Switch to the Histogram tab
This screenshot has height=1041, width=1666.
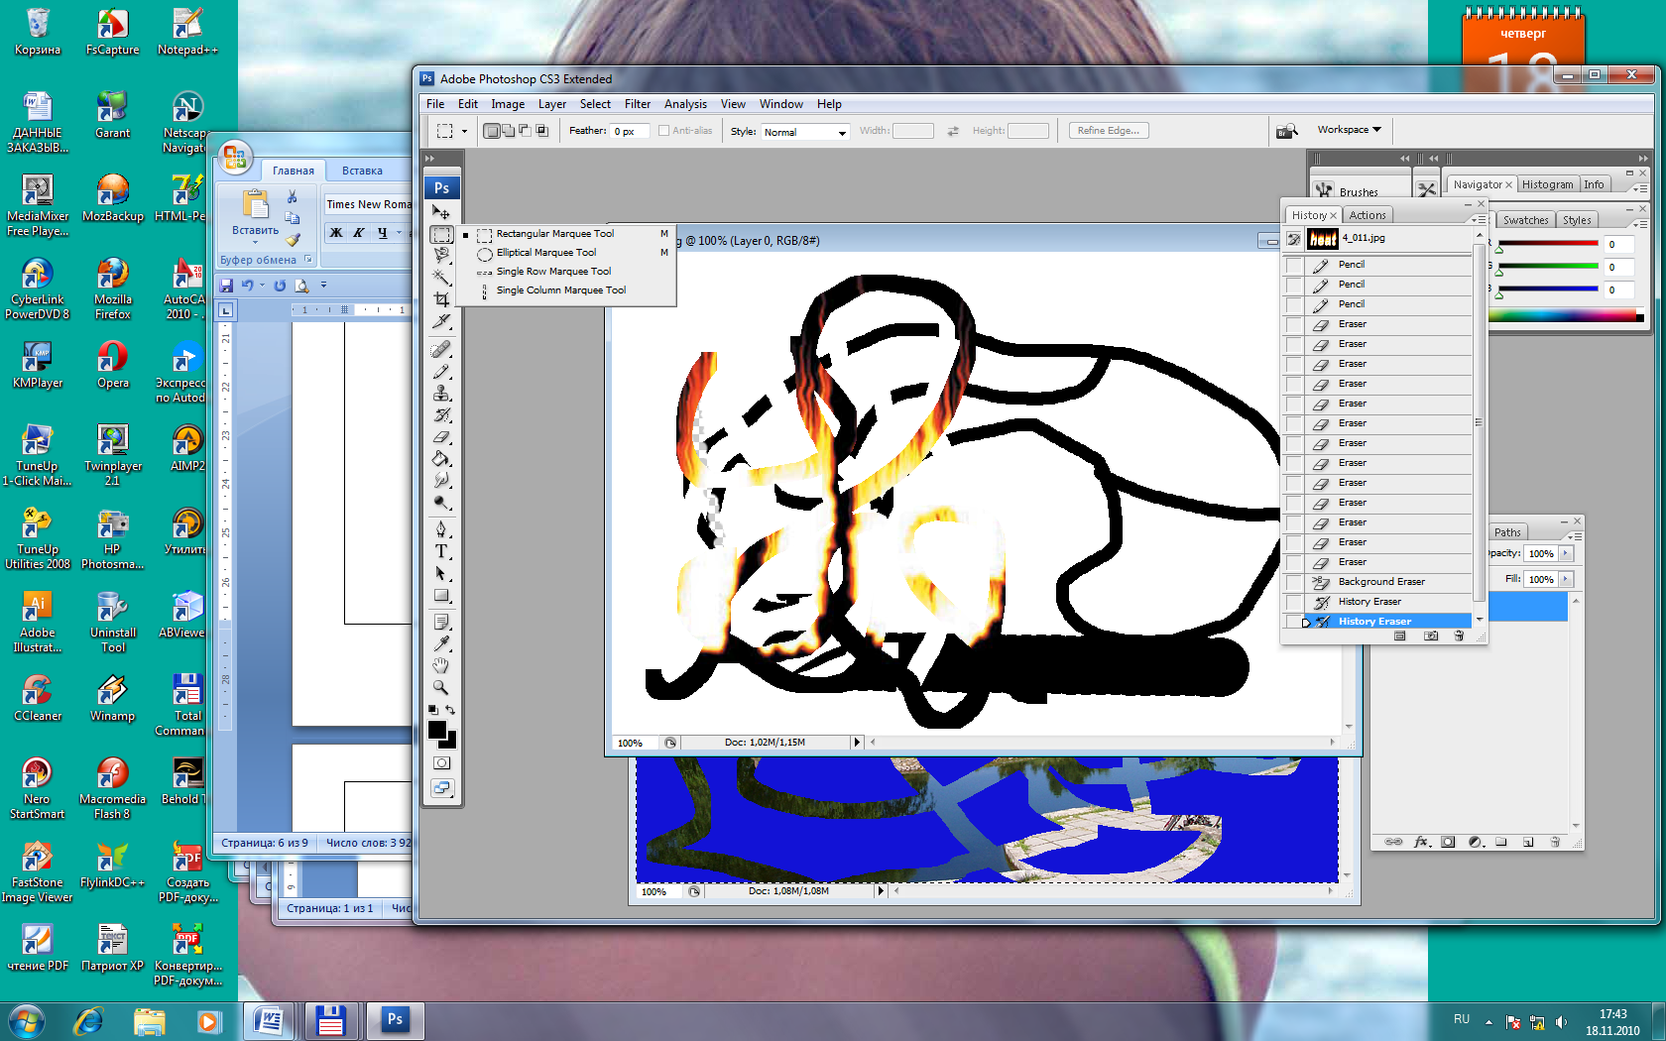click(1547, 184)
